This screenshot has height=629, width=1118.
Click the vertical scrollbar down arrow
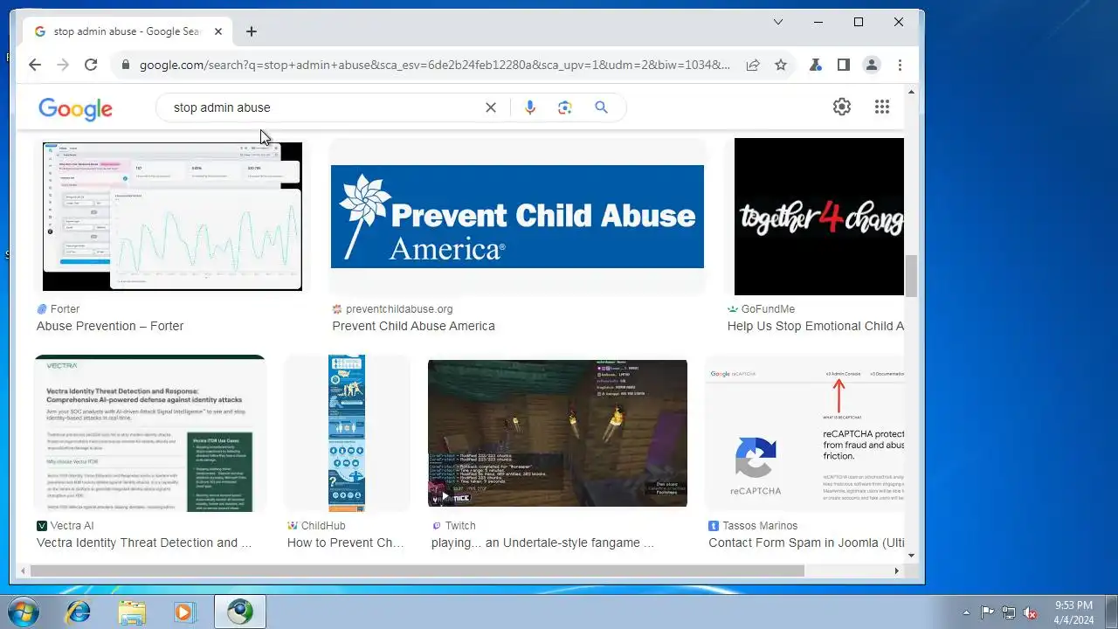[x=912, y=556]
